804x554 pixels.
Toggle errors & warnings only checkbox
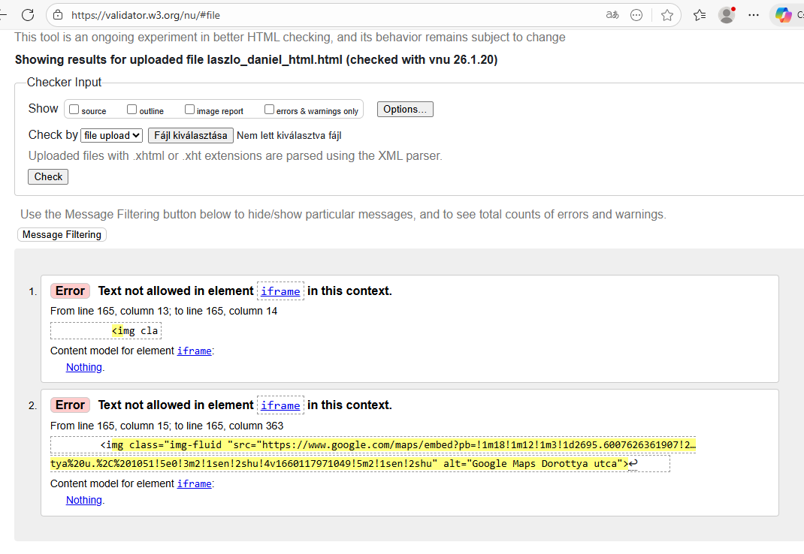[x=270, y=110]
